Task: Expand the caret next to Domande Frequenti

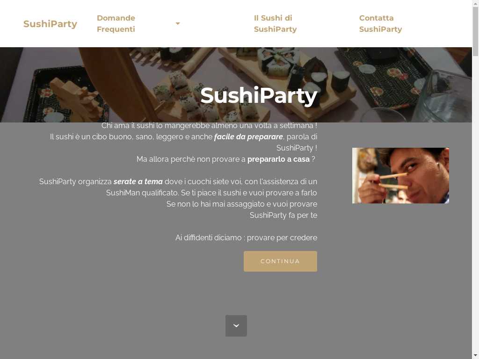Action: tap(177, 23)
